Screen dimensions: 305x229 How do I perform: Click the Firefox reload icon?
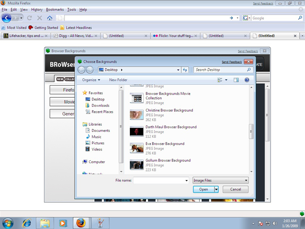pos(30,18)
